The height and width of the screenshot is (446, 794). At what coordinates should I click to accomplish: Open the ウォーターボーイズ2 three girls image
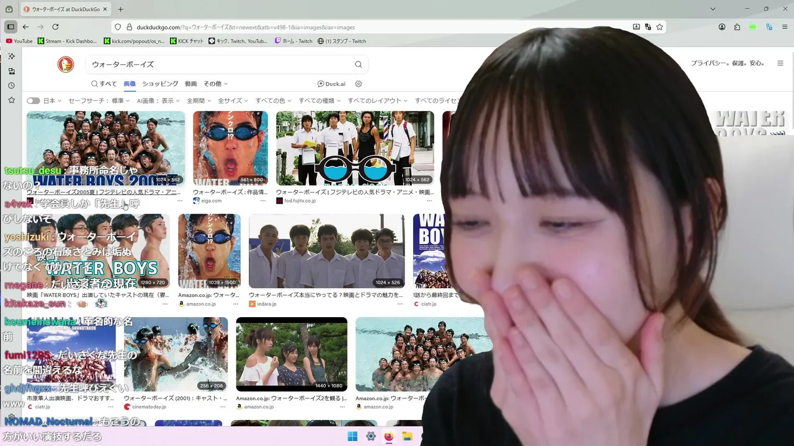[292, 354]
